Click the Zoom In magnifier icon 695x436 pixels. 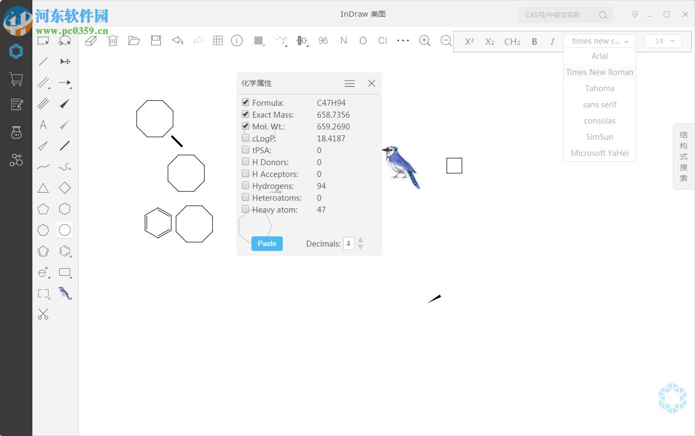(425, 40)
